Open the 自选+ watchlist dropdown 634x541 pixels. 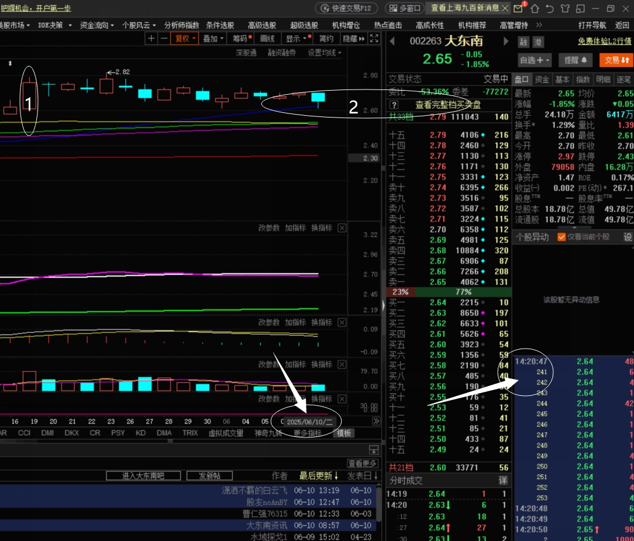pyautogui.click(x=535, y=60)
